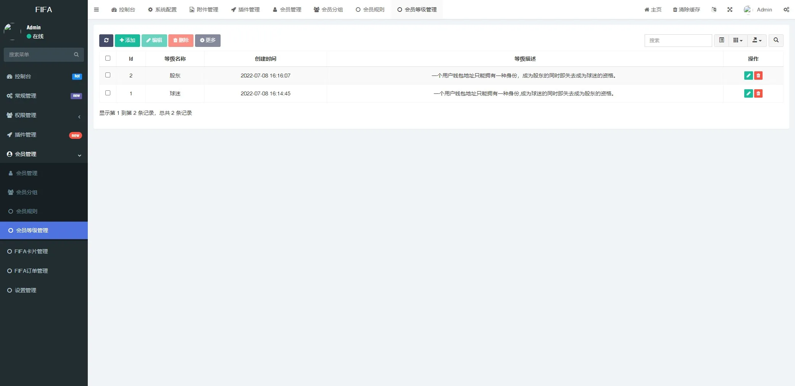The image size is (795, 386).
Task: Edit the 股东 row with pencil icon
Action: point(748,76)
